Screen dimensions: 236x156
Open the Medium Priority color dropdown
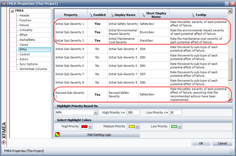tap(137, 127)
